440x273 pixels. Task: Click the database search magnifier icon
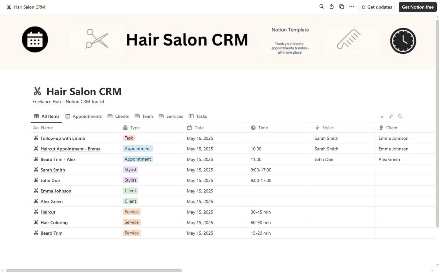[400, 116]
